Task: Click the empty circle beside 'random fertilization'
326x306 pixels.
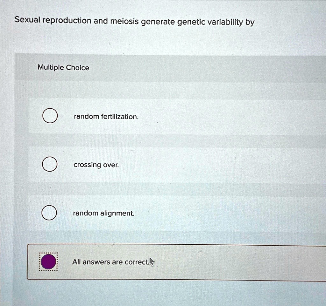Action: [49, 116]
